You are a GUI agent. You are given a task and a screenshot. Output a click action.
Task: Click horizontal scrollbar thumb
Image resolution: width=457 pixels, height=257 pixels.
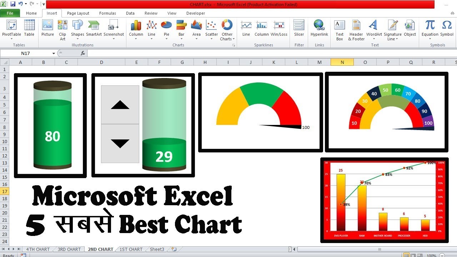tap(380, 249)
